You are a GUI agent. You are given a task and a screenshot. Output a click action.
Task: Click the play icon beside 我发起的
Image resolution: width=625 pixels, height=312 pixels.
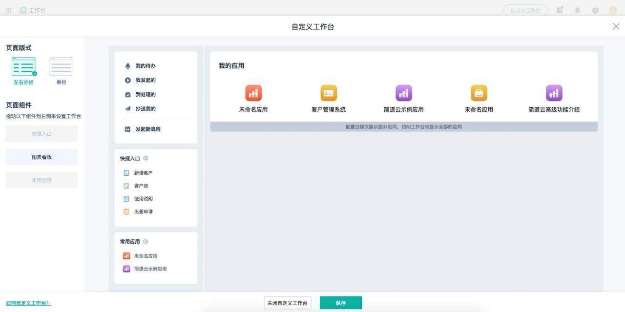pyautogui.click(x=127, y=80)
